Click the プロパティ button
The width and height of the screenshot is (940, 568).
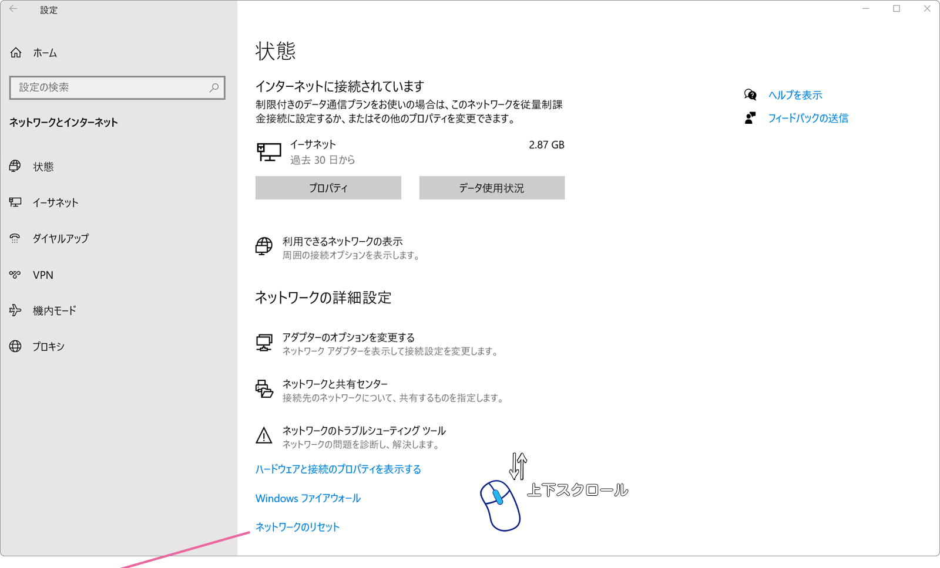[328, 188]
